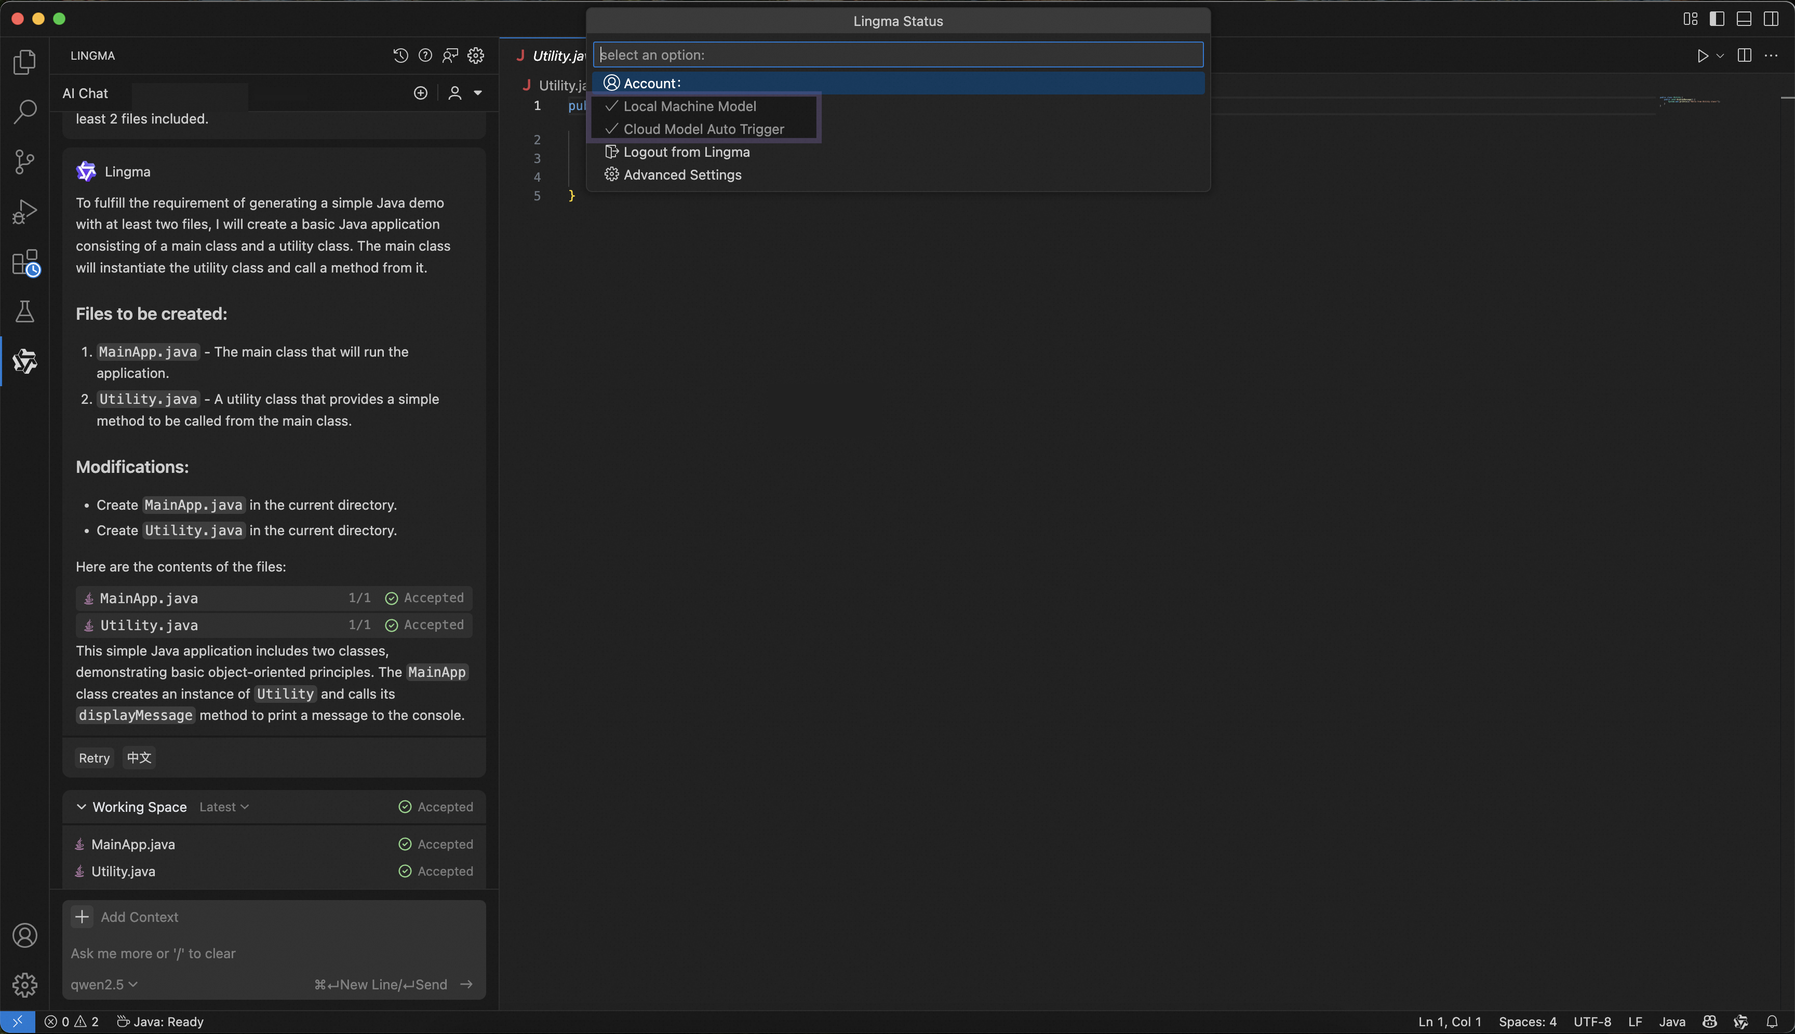1795x1034 pixels.
Task: Open Lingma help icon
Action: tap(426, 56)
